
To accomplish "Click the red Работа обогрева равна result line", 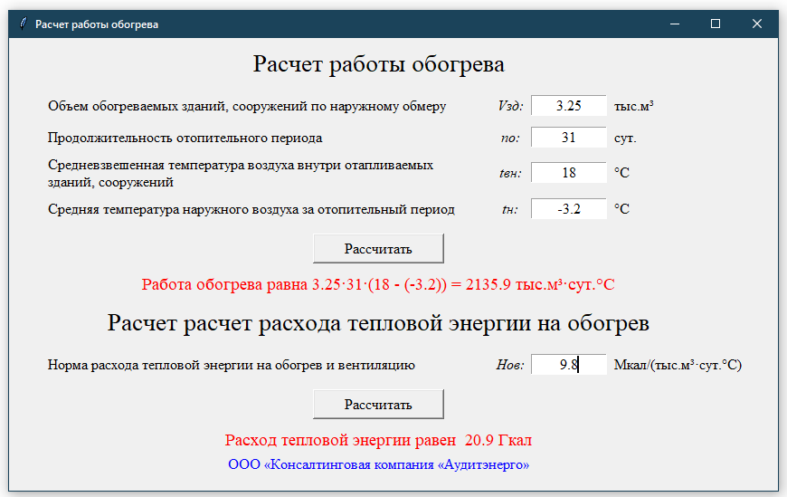I will click(378, 284).
